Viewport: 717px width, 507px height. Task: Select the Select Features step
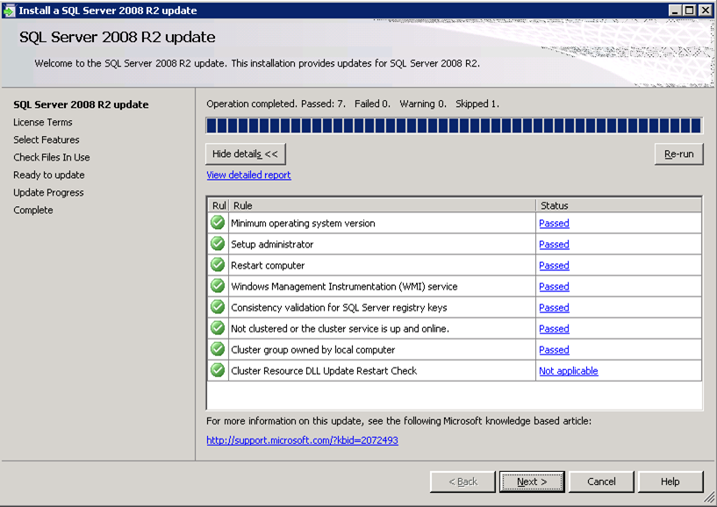(47, 139)
